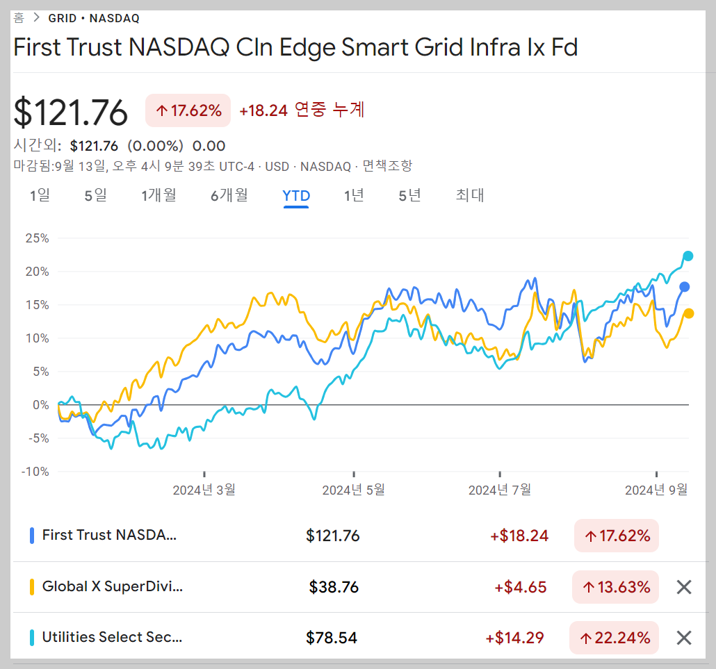Screen dimensions: 716x669
Task: Click the yellow color marker for Global X
Action: tap(32, 587)
